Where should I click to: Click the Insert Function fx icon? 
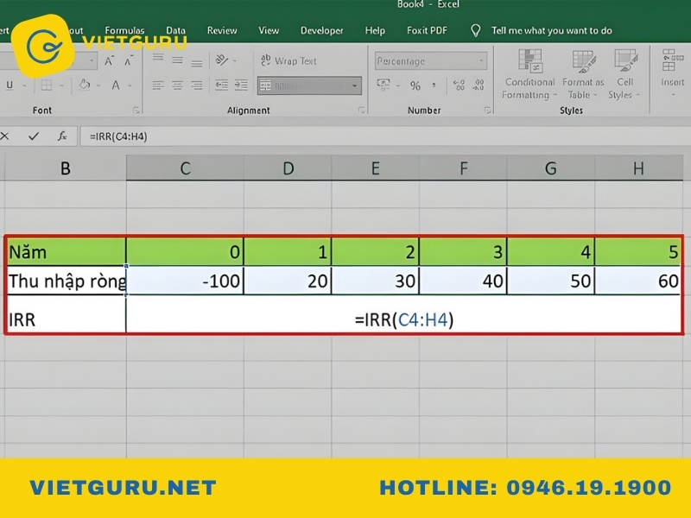(62, 136)
